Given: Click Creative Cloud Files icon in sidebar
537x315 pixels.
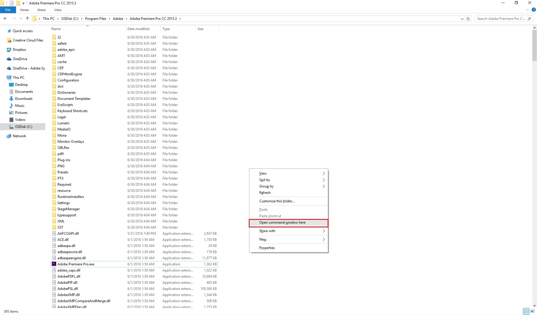Looking at the screenshot, I should coord(9,40).
